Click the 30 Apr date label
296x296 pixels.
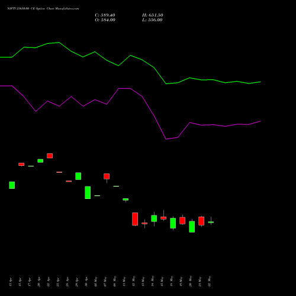[x=86, y=282]
